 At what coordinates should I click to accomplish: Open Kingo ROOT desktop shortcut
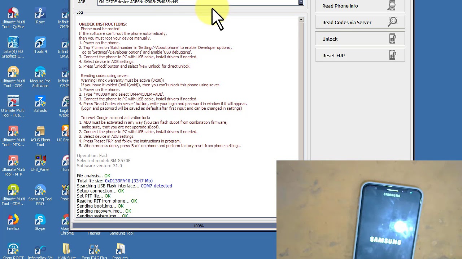point(13,251)
